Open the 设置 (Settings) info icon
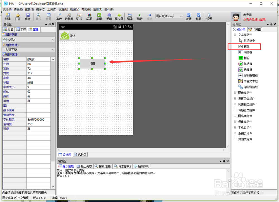This screenshot has width=279, height=202. coord(209,17)
